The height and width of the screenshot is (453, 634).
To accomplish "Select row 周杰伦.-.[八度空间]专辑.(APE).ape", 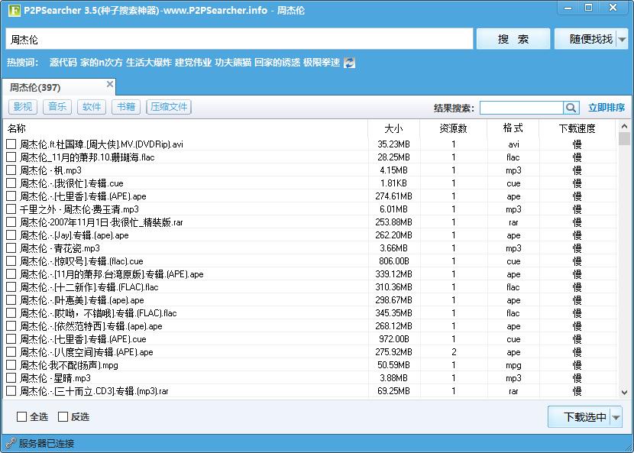I will (x=311, y=352).
